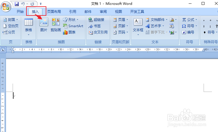Open the Ω 符号 symbol menu
The height and width of the screenshot is (132, 218).
190,26
